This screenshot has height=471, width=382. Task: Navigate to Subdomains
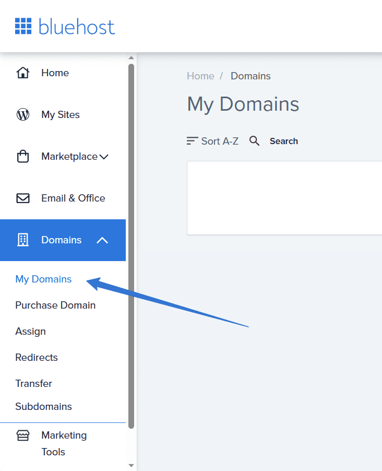point(43,406)
